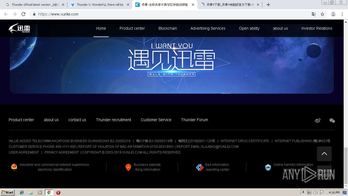Click the taskbar clock showing 4:16 PM
The width and height of the screenshot is (348, 196).
pos(334,192)
